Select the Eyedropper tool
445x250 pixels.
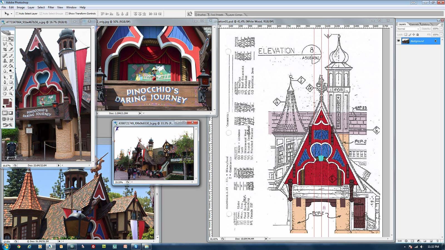[11, 88]
